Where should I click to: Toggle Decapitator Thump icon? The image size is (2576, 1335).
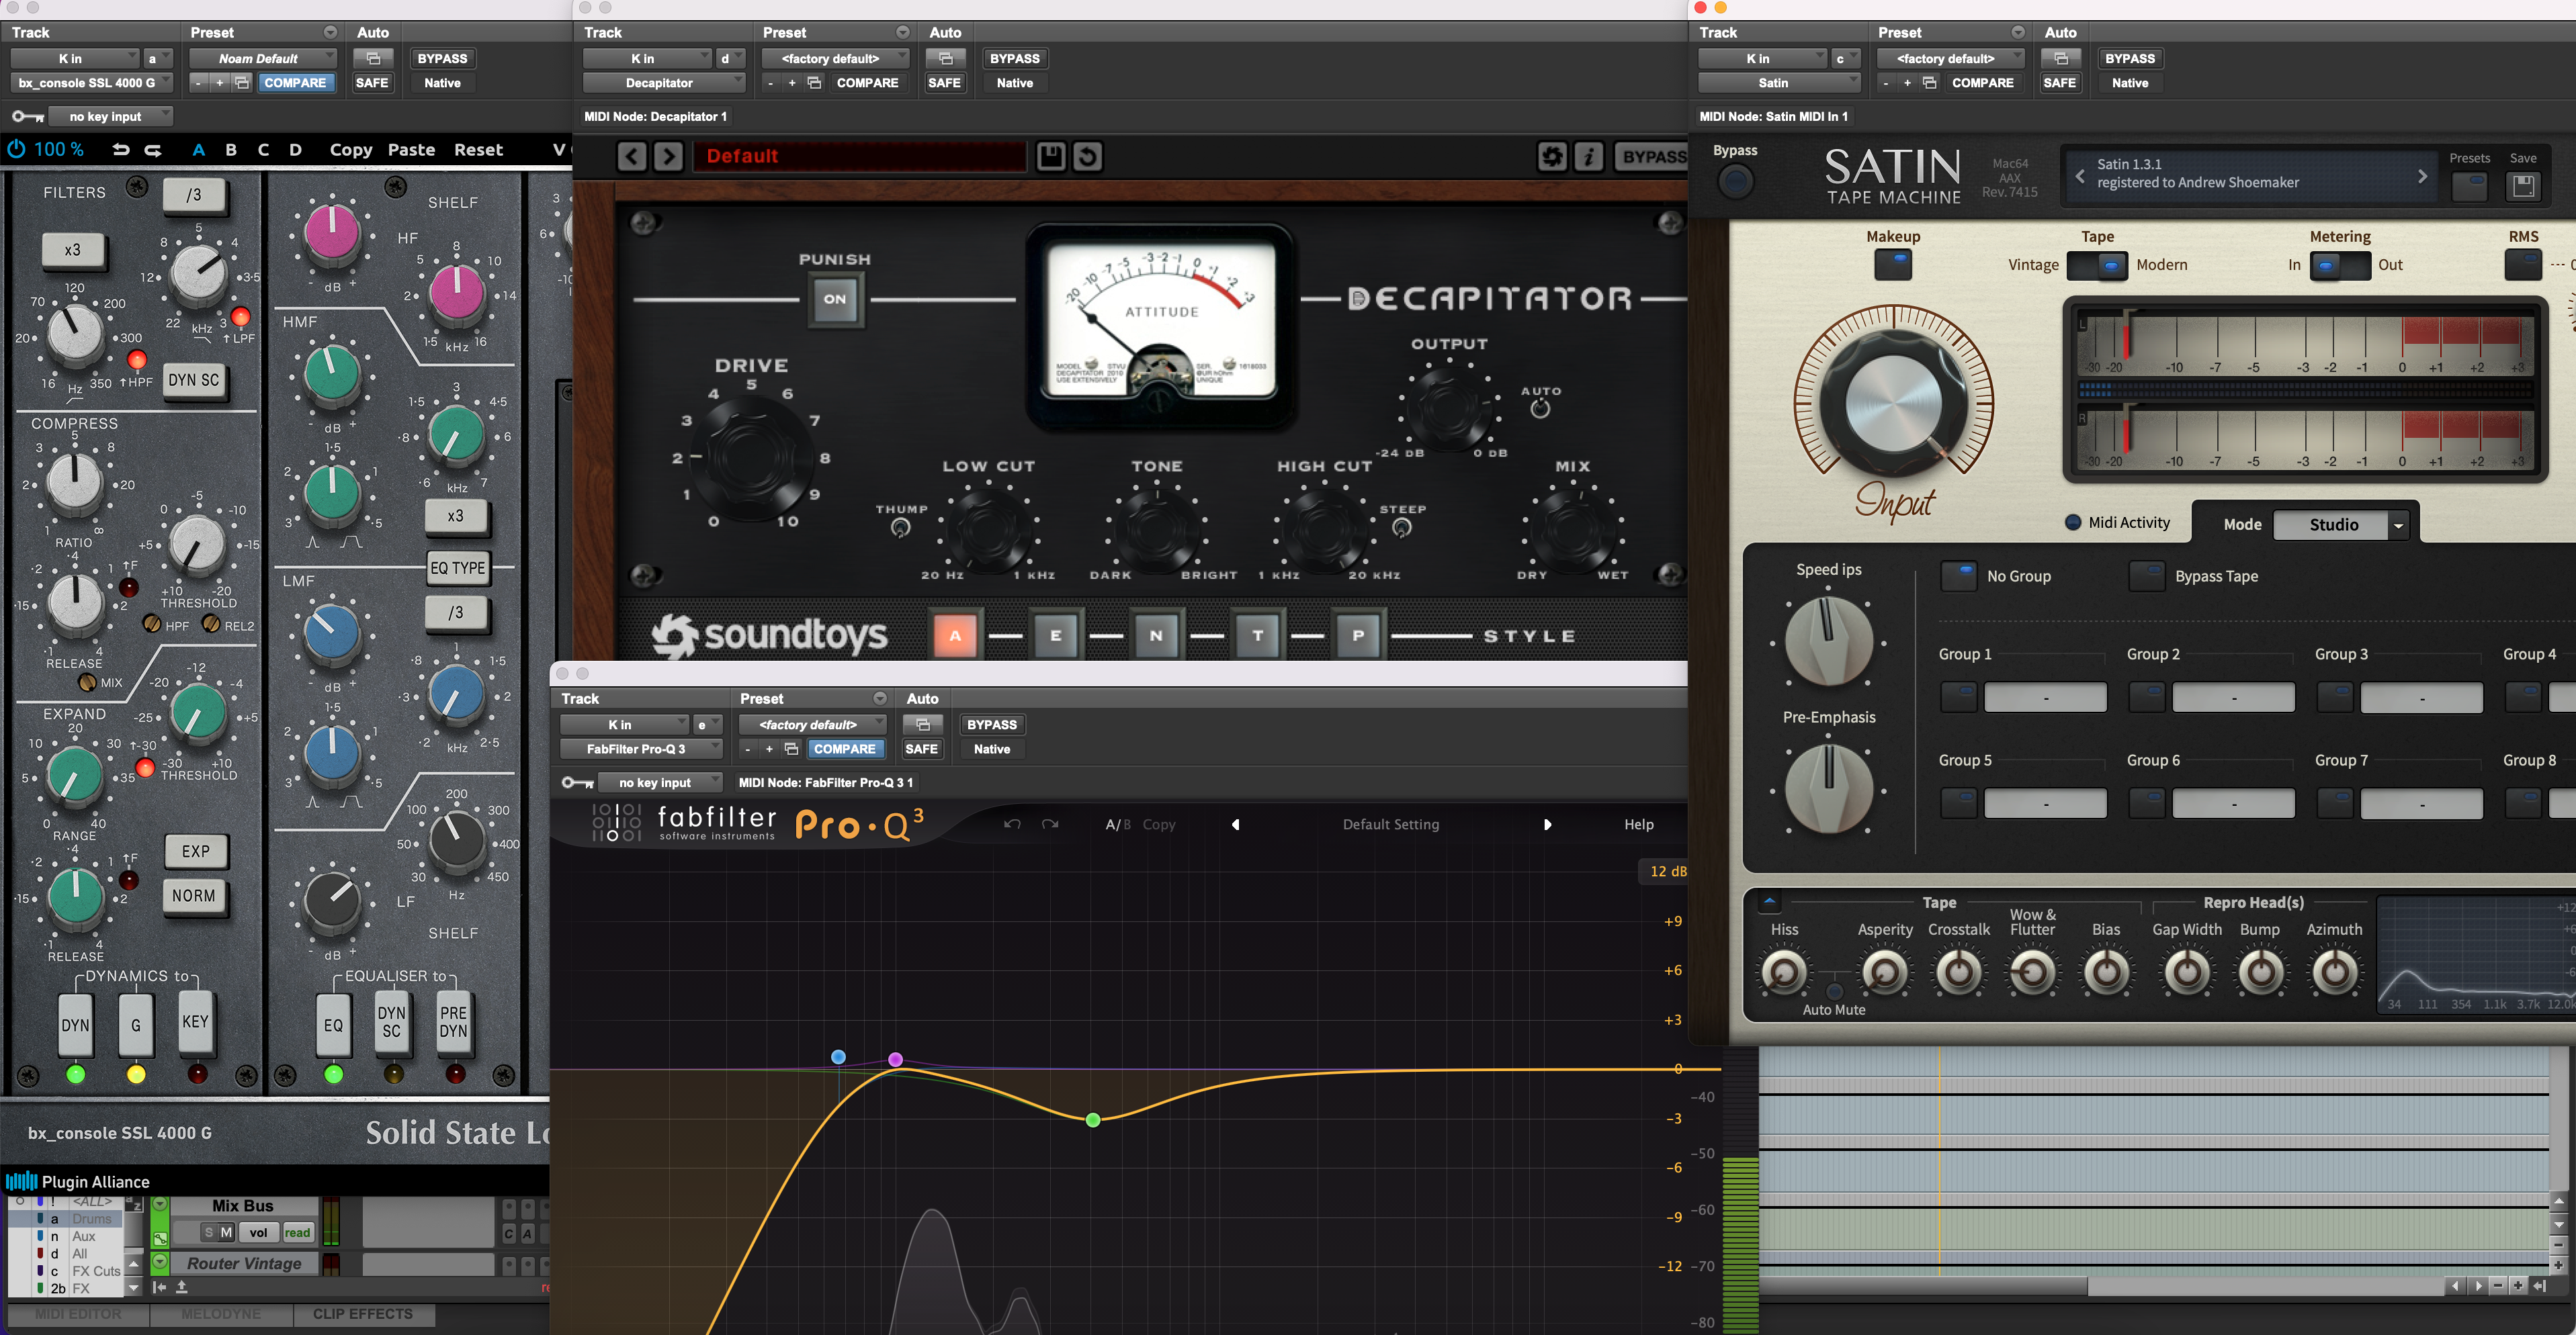click(x=900, y=528)
